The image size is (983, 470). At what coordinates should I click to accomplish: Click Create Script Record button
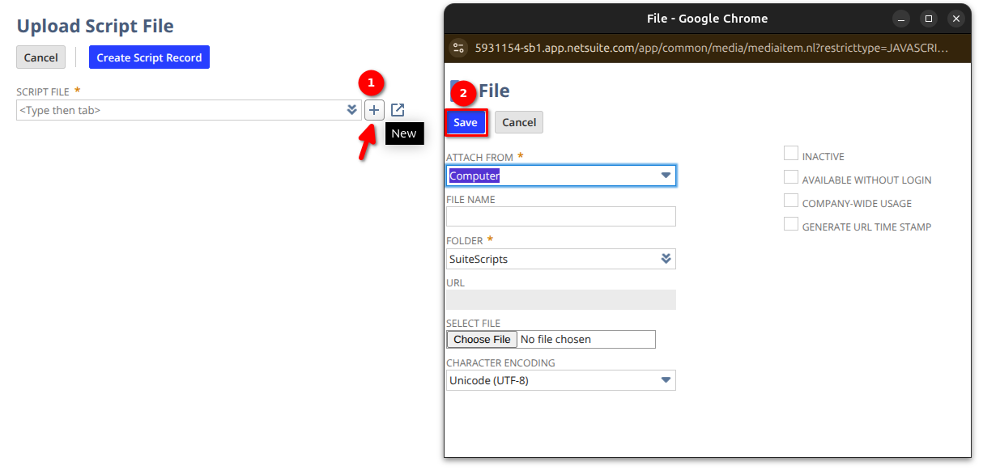tap(149, 57)
